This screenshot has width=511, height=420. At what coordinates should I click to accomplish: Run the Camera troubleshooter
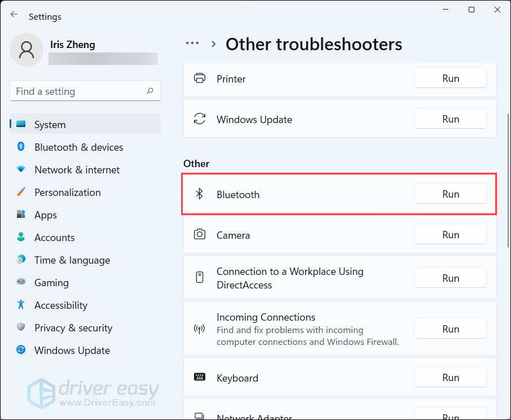tap(450, 234)
